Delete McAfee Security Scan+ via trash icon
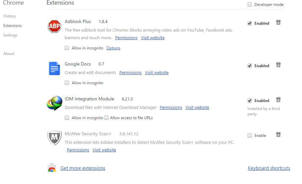The height and width of the screenshot is (184, 302). coord(278,134)
